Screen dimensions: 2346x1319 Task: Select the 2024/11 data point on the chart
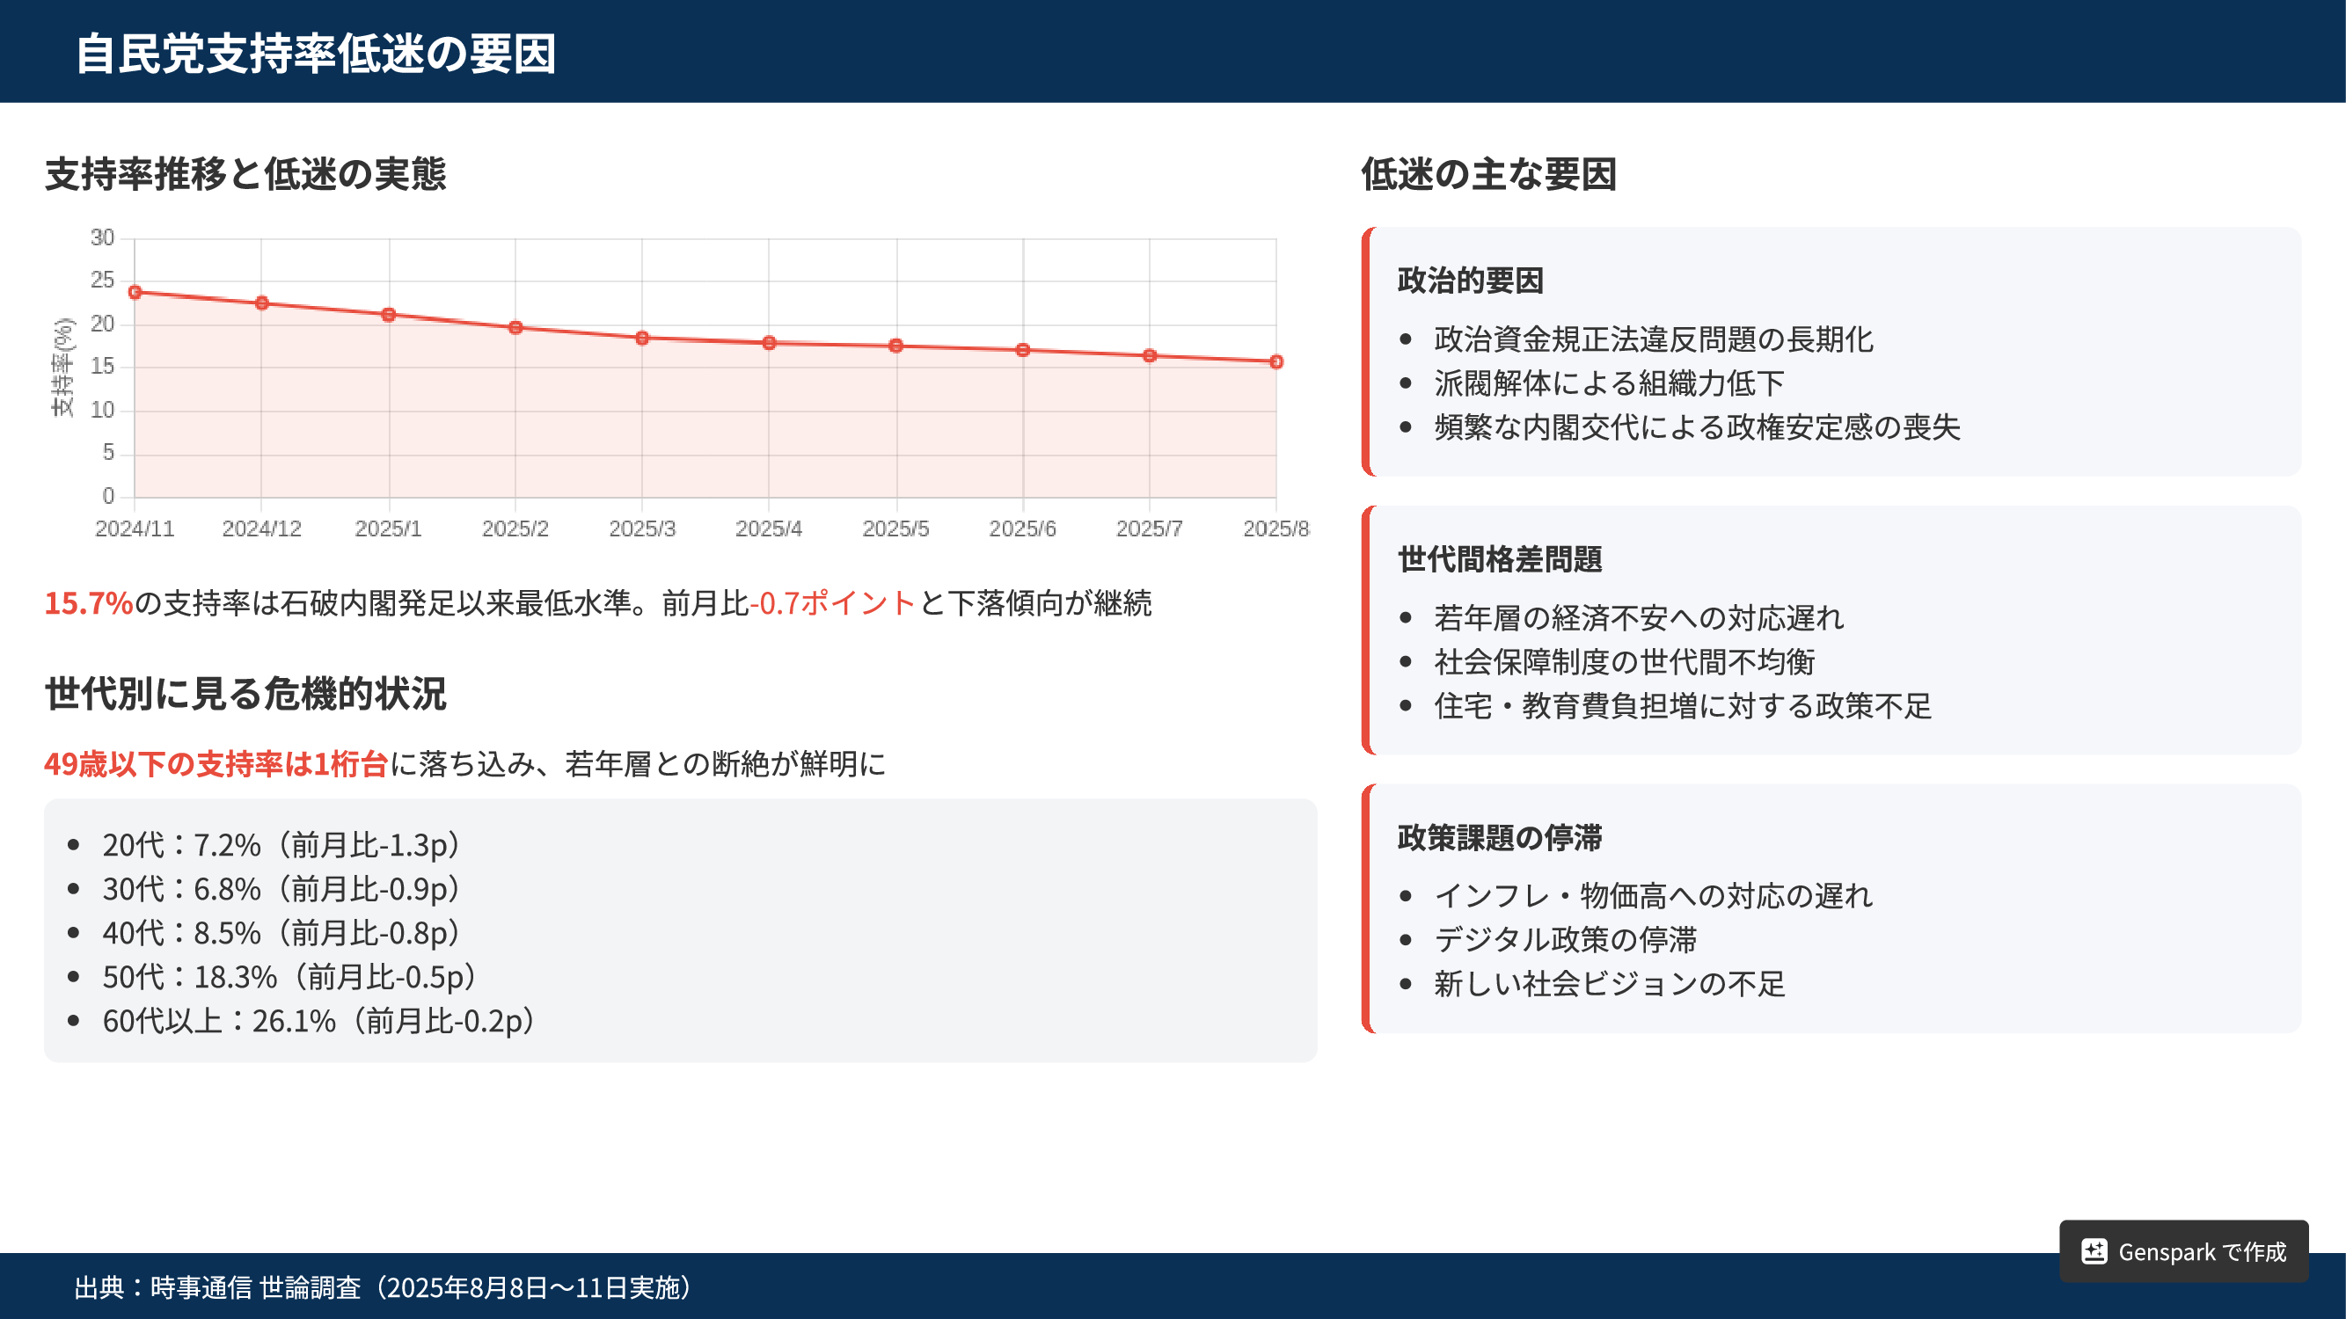pyautogui.click(x=135, y=292)
